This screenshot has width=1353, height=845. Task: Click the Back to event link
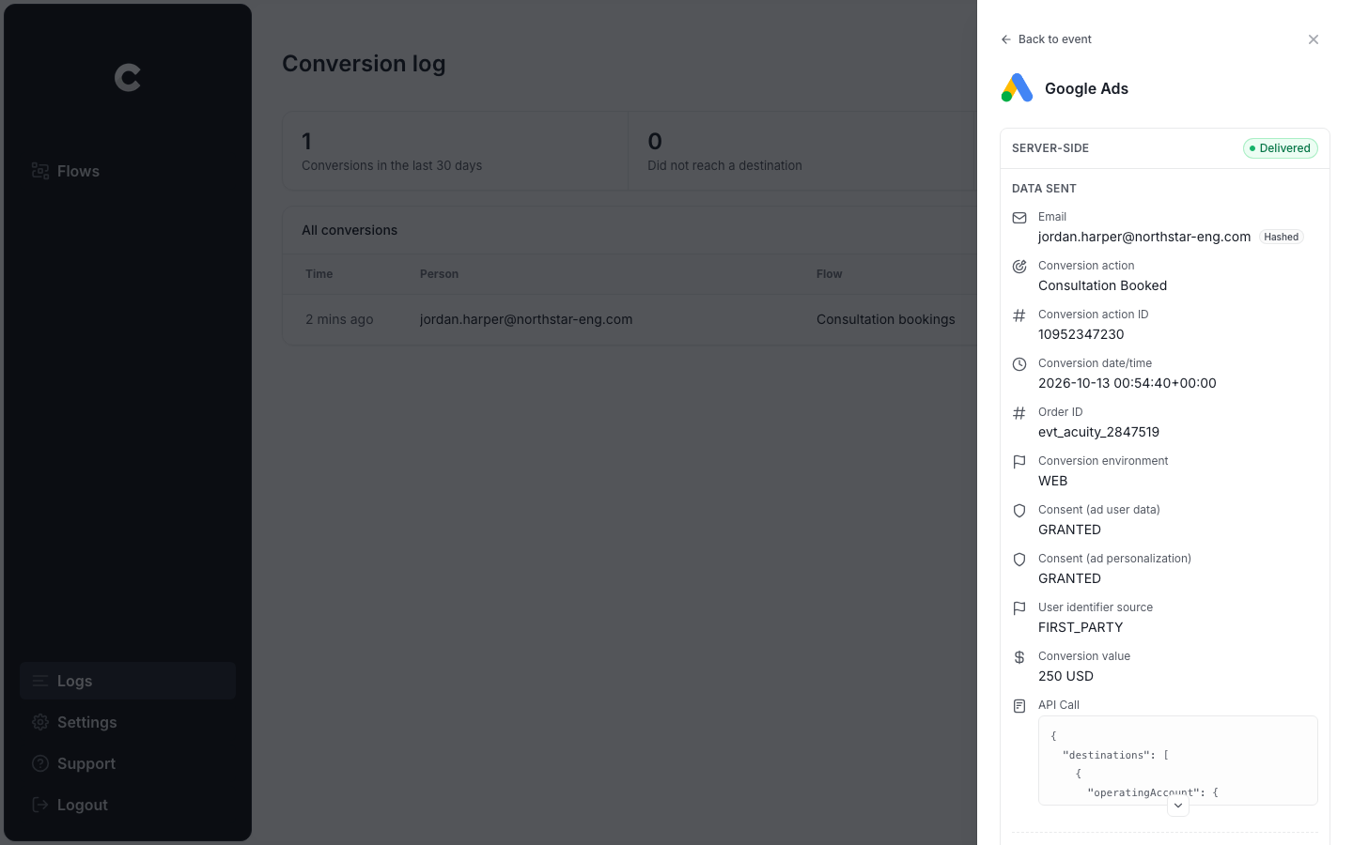tap(1046, 39)
